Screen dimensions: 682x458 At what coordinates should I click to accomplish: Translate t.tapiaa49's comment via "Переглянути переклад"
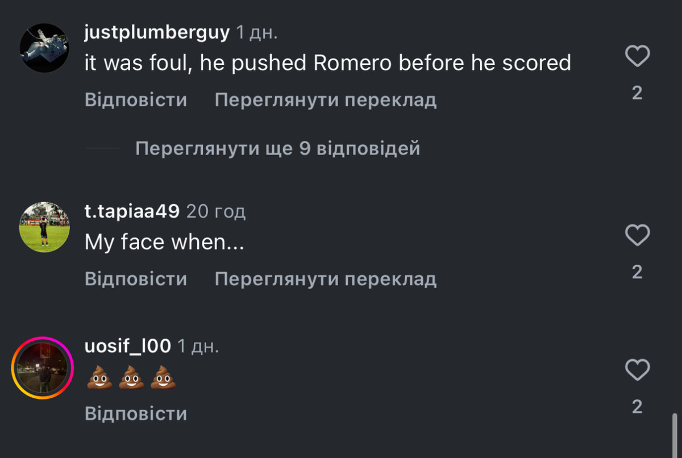click(x=325, y=279)
